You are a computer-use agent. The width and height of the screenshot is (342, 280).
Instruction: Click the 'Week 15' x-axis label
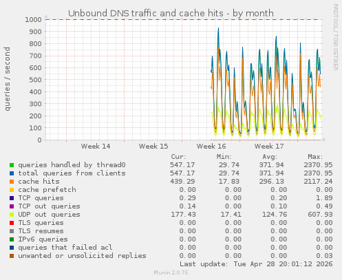(x=153, y=147)
